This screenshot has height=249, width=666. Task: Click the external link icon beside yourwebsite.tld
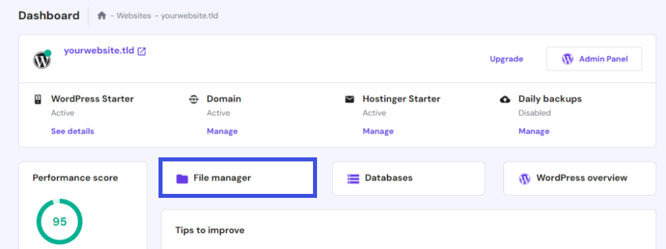(142, 52)
